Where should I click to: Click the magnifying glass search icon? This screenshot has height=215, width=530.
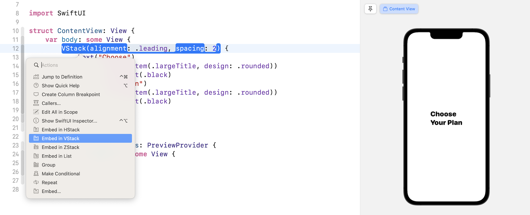point(36,65)
